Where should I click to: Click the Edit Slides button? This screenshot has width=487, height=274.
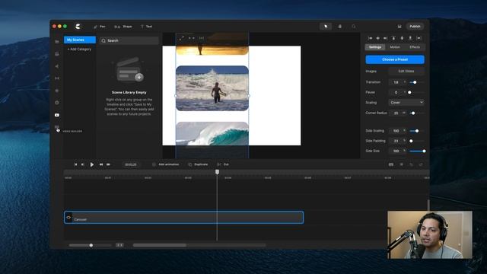pos(406,71)
